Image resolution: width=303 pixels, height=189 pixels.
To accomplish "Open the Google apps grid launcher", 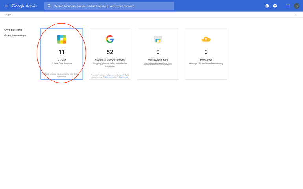I will [x=288, y=6].
